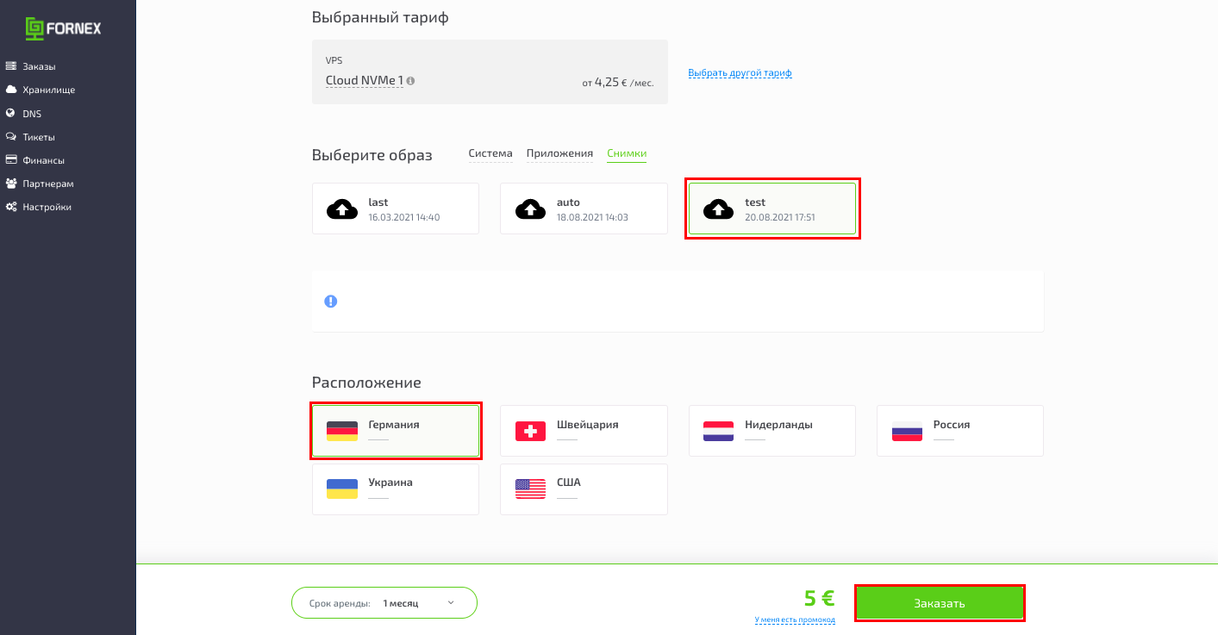The width and height of the screenshot is (1218, 635).
Task: Click Выбрать другой тариф link
Action: click(x=740, y=73)
